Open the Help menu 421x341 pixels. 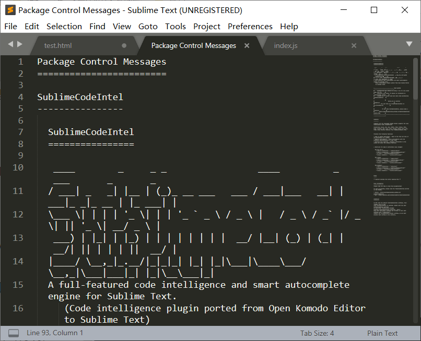click(289, 26)
